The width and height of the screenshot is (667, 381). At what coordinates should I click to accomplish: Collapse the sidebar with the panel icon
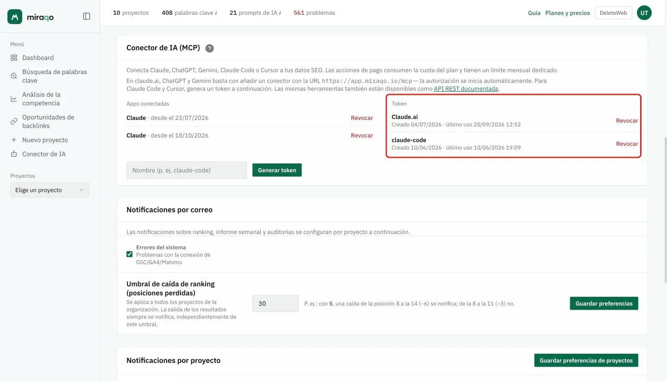click(87, 16)
